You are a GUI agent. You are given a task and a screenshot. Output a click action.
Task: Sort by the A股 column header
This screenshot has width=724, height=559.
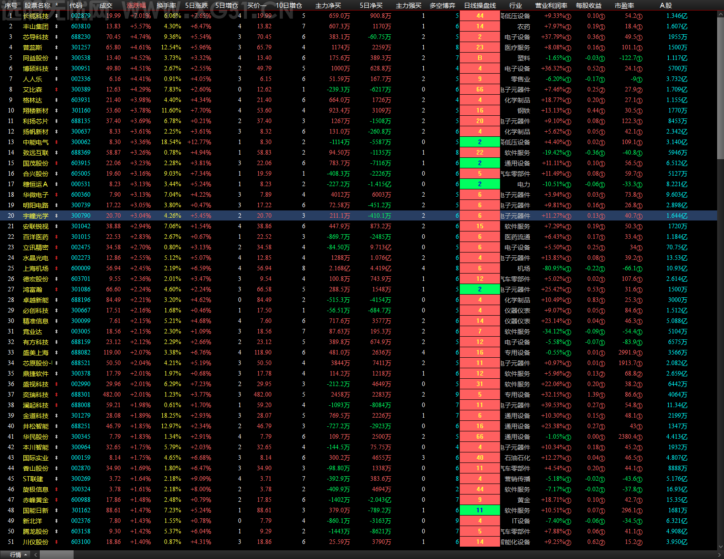pyautogui.click(x=666, y=5)
